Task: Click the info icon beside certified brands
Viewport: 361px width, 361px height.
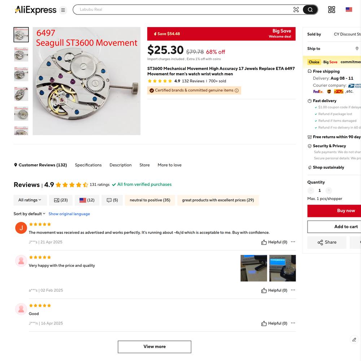Action: click(236, 91)
